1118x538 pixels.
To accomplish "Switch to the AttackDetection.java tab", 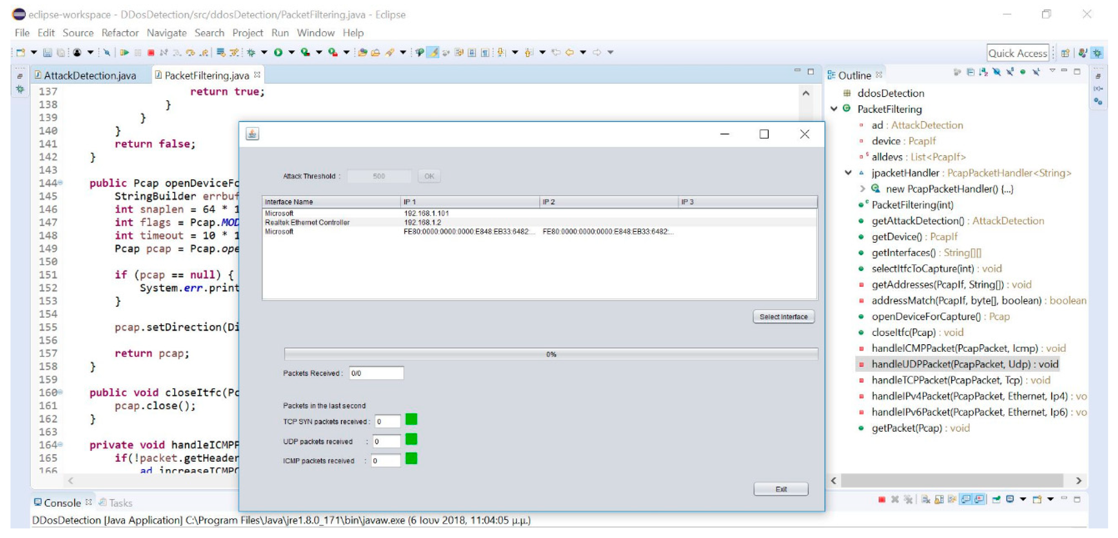I will pos(90,75).
